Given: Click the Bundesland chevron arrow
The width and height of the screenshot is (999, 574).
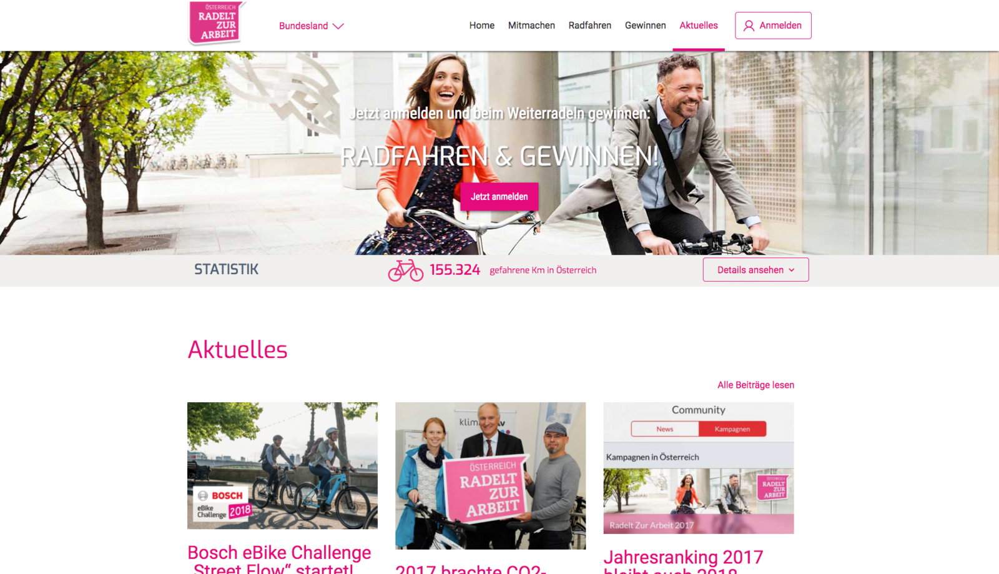Looking at the screenshot, I should tap(338, 26).
